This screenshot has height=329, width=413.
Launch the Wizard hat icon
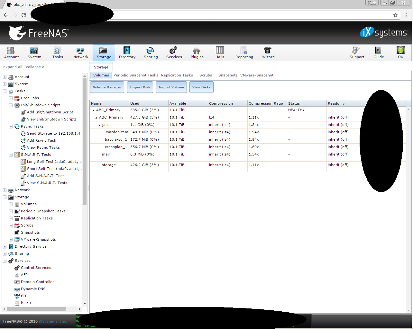point(268,53)
